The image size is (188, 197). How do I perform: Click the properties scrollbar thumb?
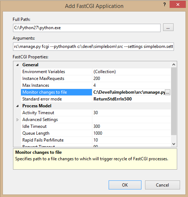(x=174, y=101)
